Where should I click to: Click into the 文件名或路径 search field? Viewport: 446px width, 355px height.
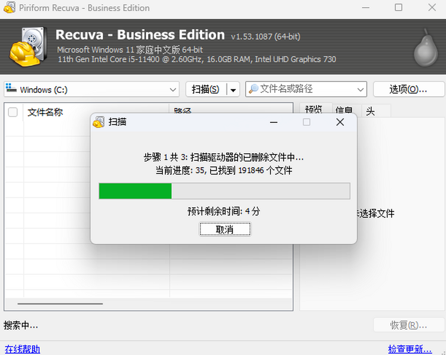(307, 89)
